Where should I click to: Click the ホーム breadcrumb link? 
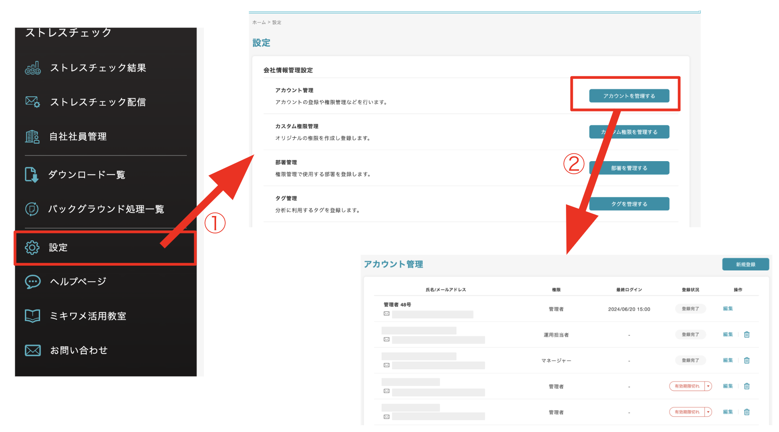(258, 22)
